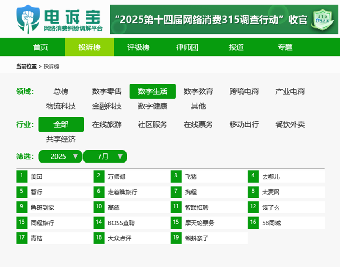Click 投诉榜 in the breadcrumb
Image resolution: width=340 pixels, height=267 pixels.
point(51,66)
